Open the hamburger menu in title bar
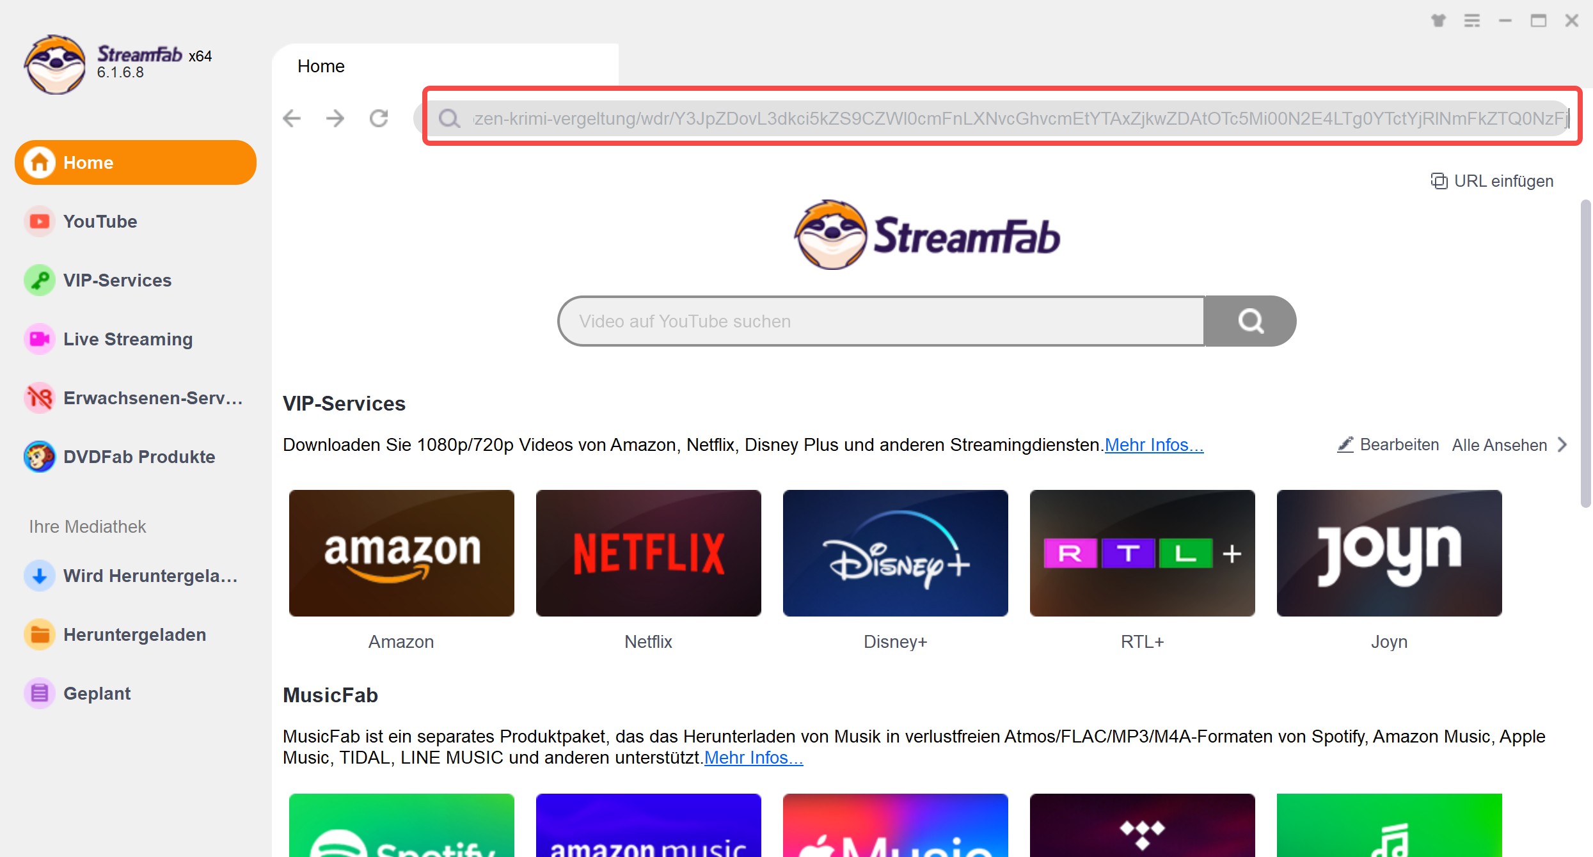The image size is (1593, 857). click(x=1471, y=20)
